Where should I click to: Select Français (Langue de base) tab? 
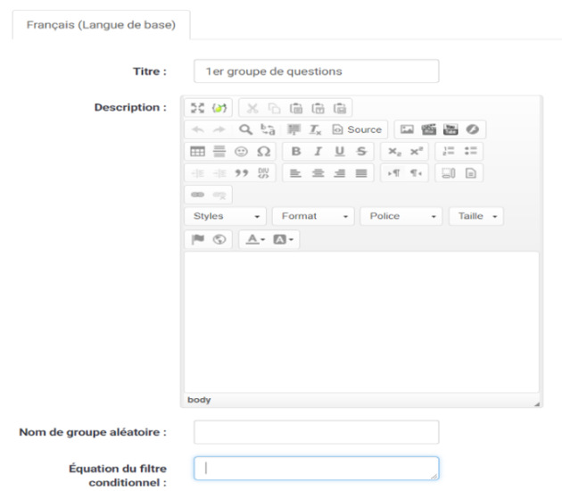(x=101, y=25)
